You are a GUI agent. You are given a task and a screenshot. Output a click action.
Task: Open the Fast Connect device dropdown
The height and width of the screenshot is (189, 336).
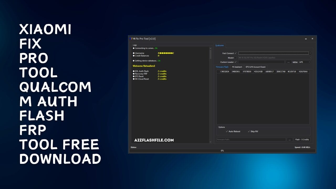pos(310,53)
